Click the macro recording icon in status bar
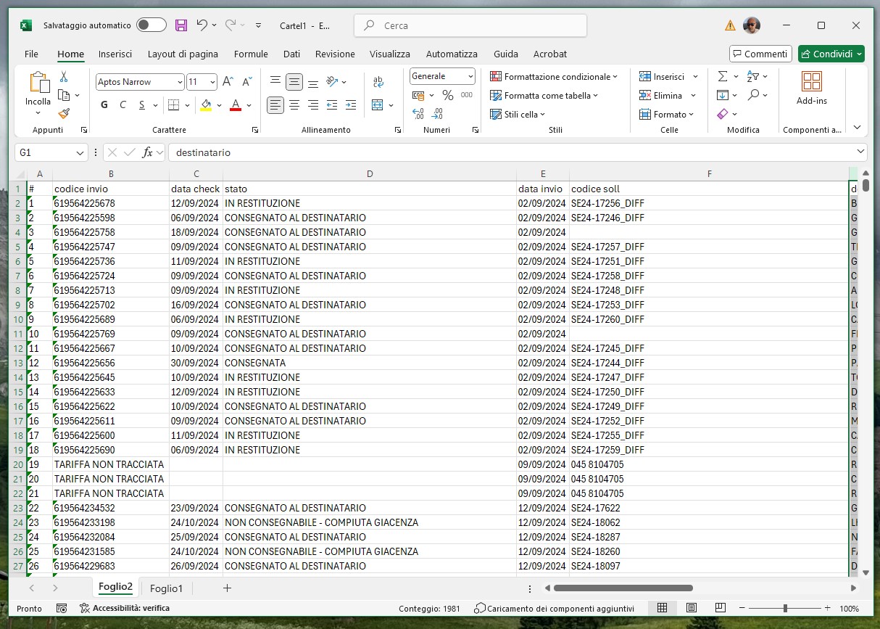 pos(62,608)
